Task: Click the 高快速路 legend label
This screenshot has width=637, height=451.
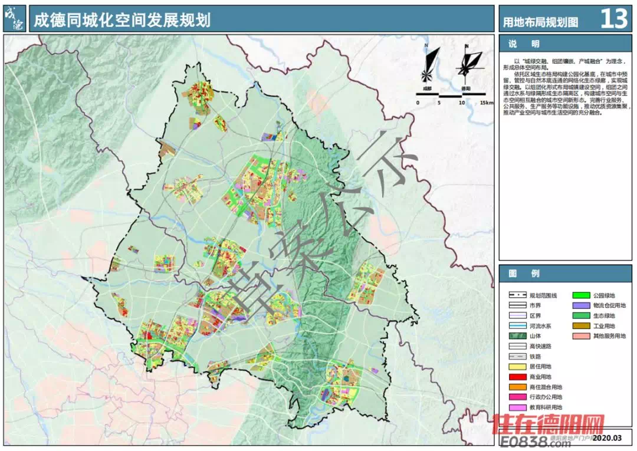Action: (540, 346)
